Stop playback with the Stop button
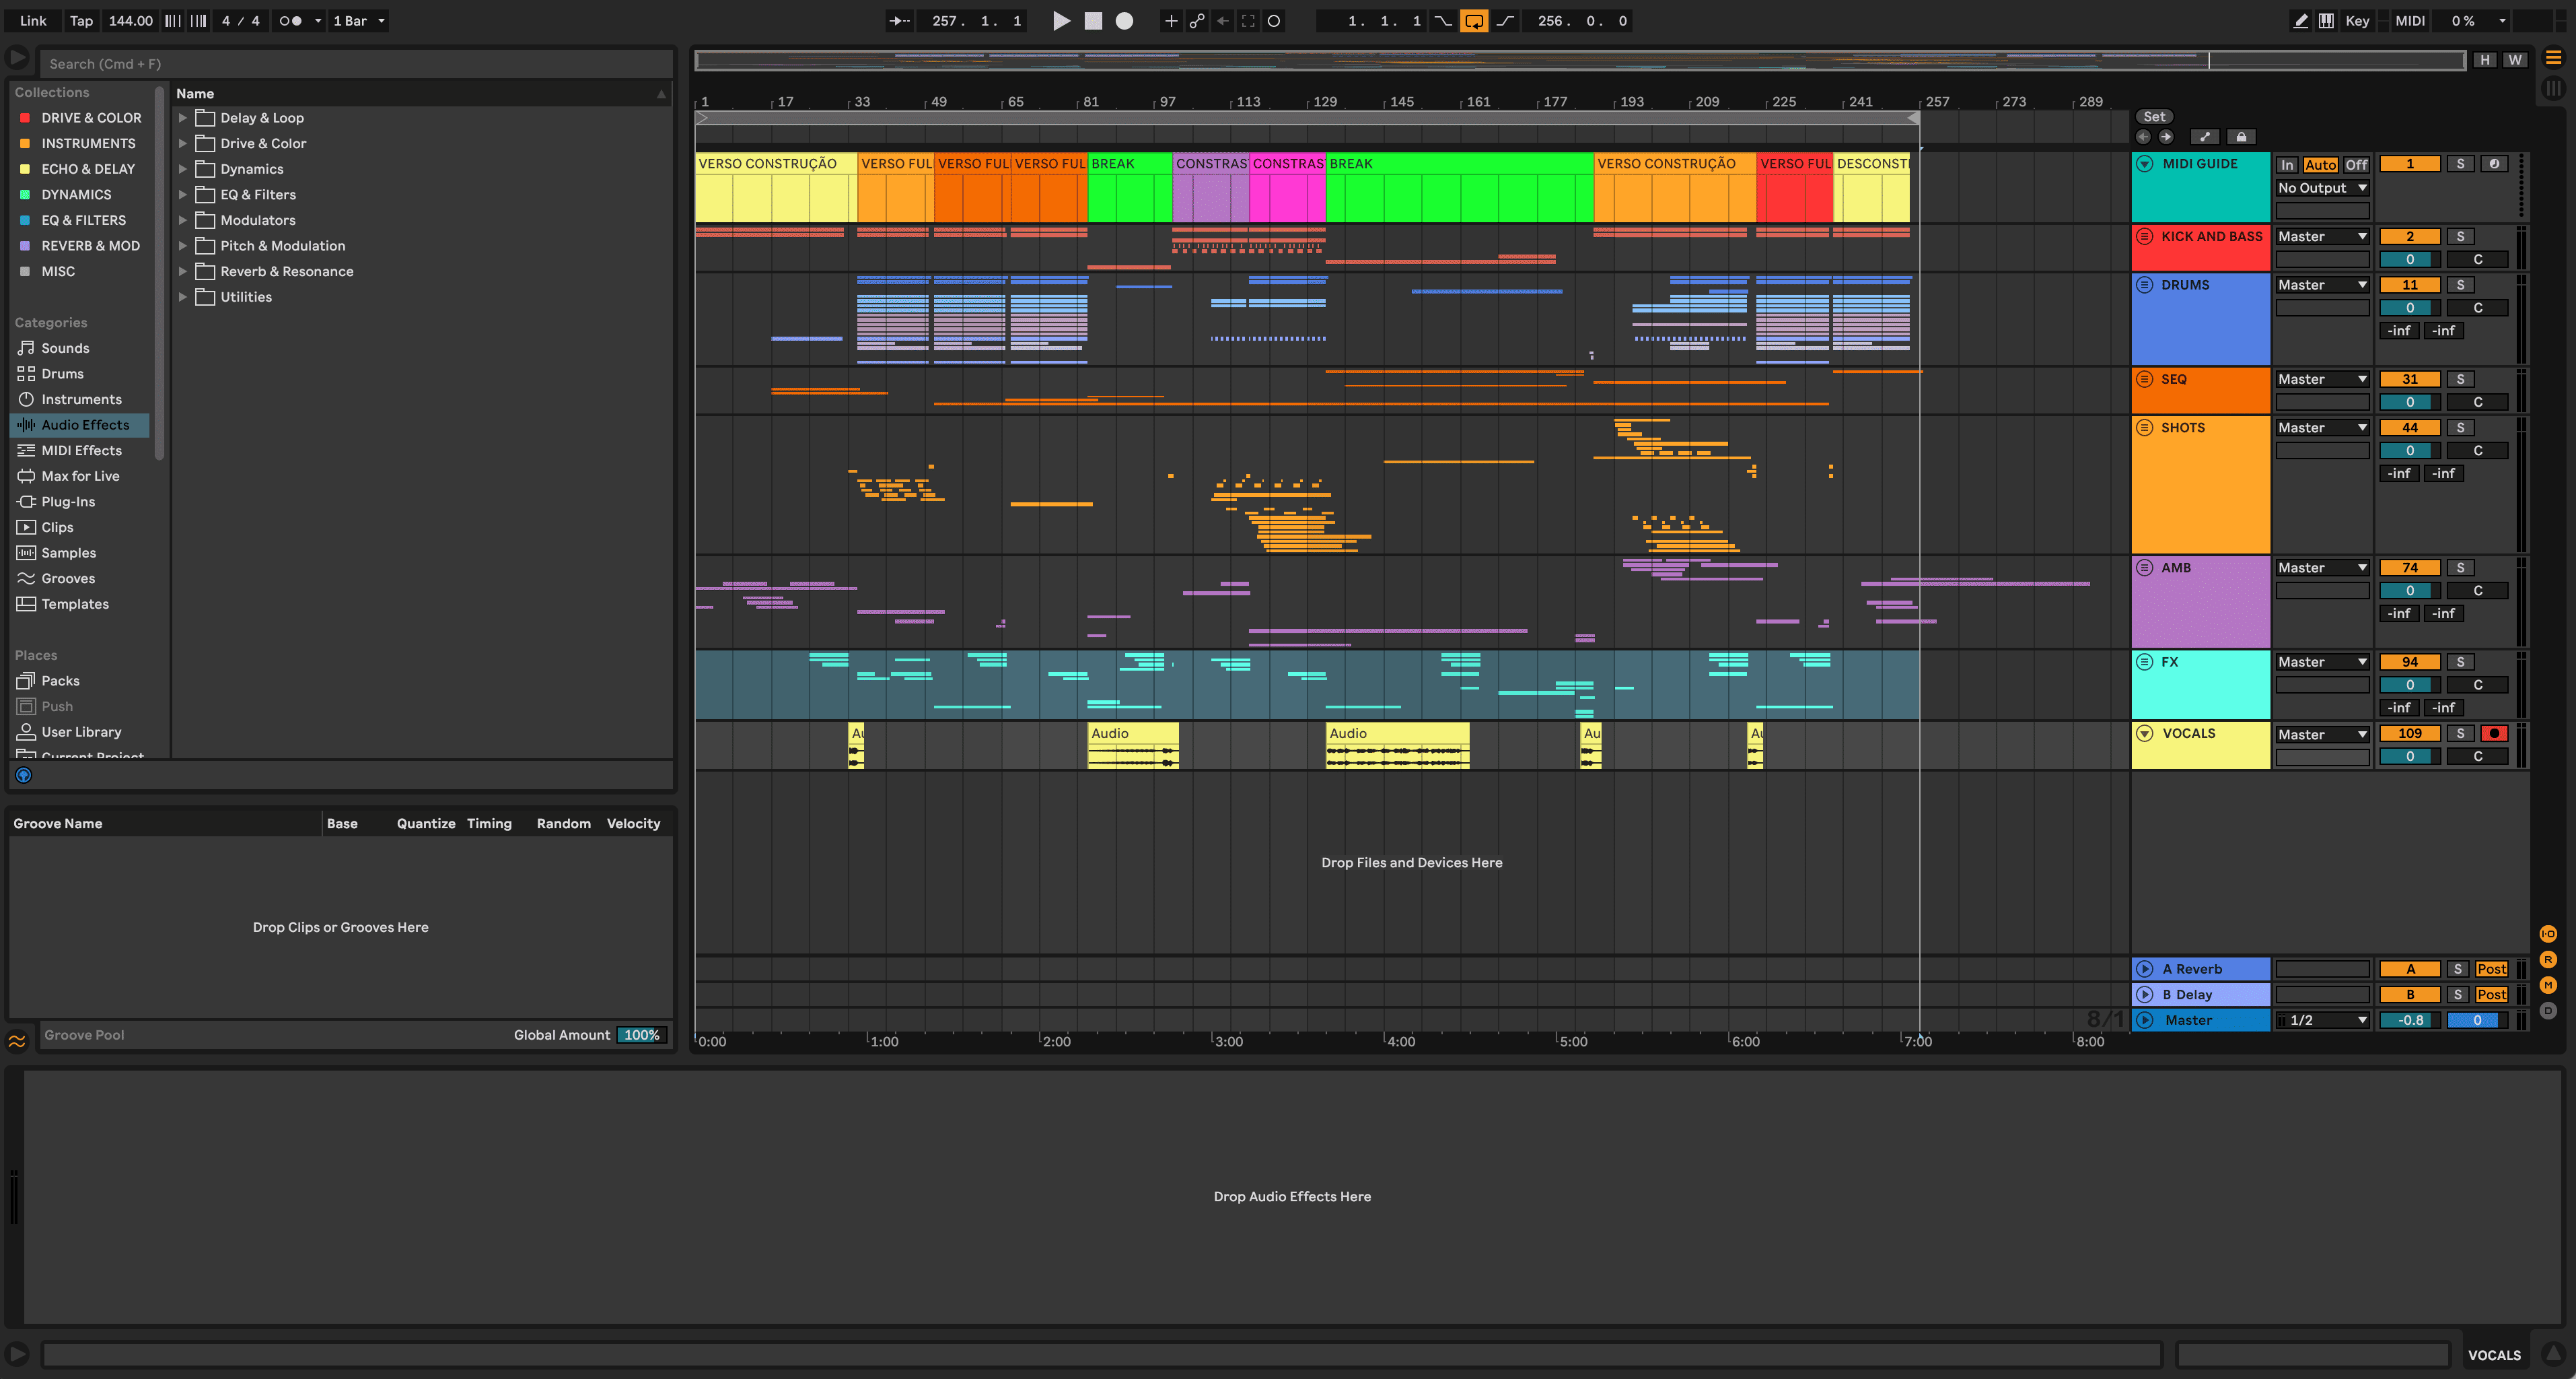 1093,21
